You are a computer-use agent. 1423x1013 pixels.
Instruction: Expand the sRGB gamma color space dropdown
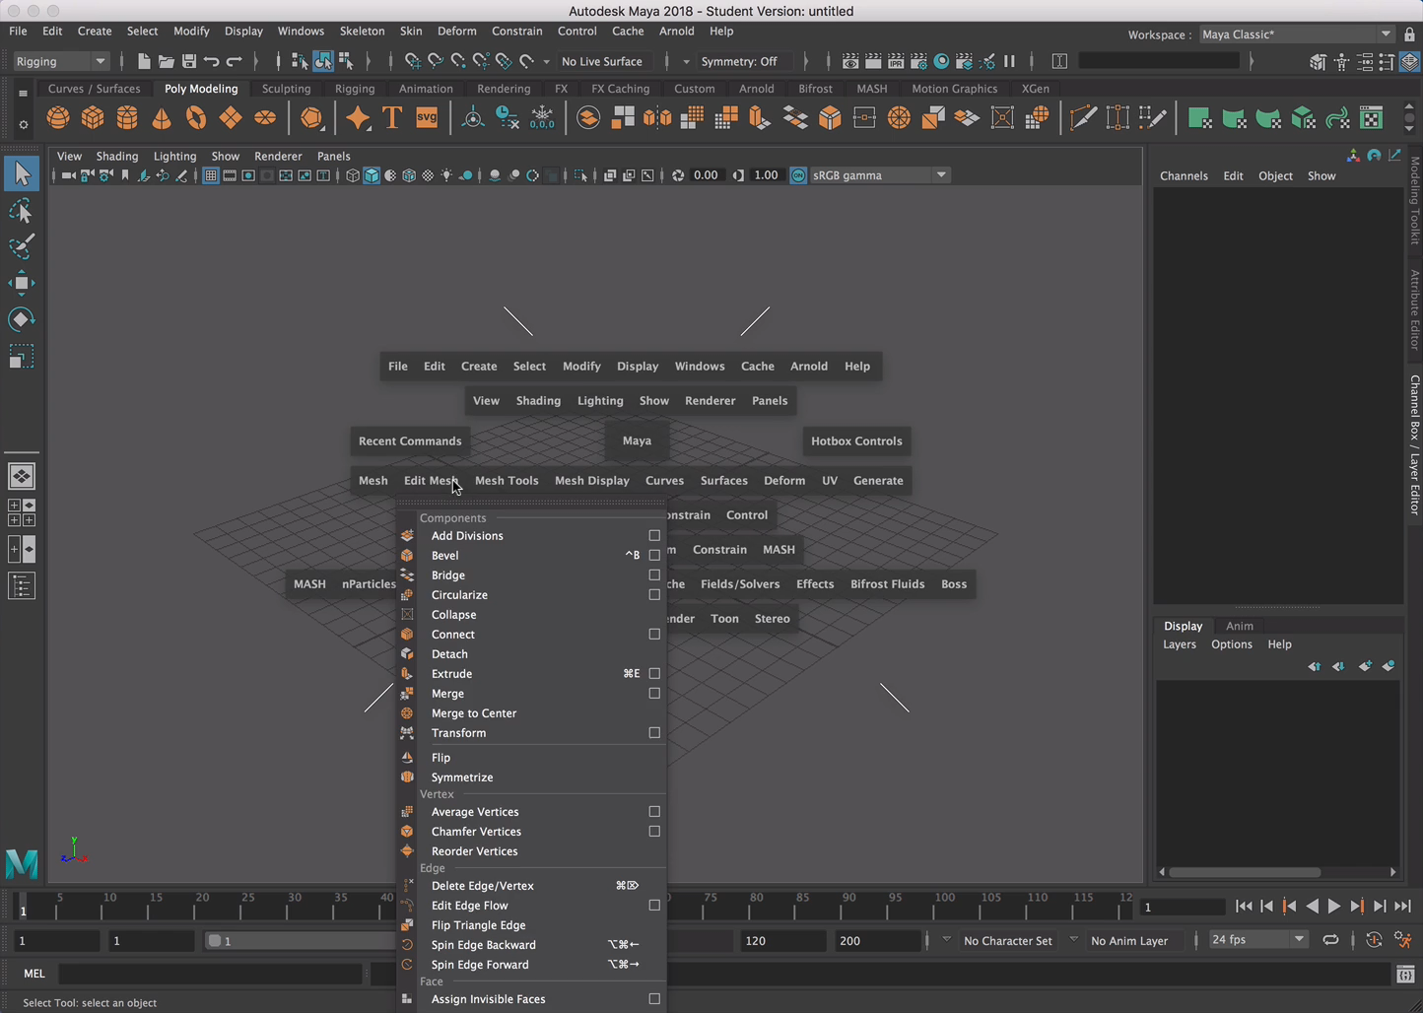941,175
